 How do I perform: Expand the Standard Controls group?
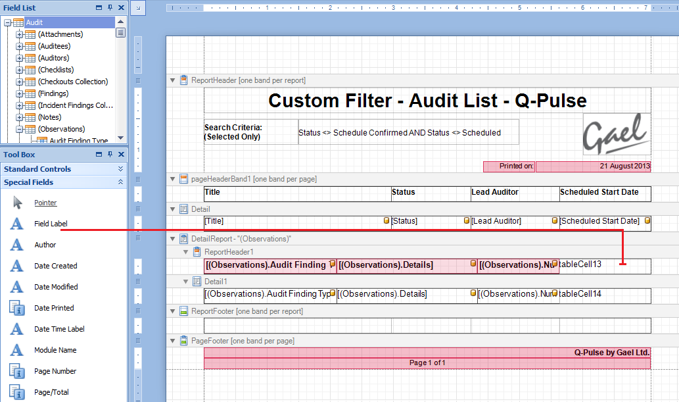120,168
